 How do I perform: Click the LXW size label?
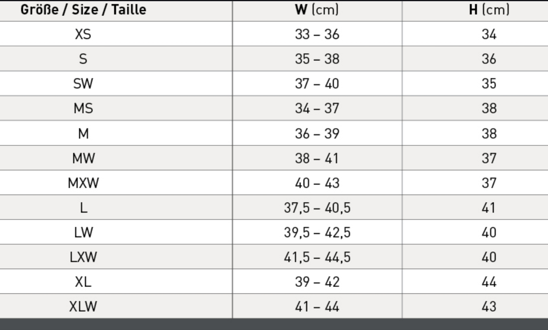pos(83,257)
